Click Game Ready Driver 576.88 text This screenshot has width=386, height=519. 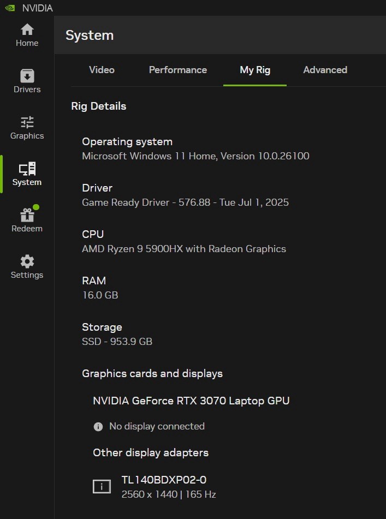[x=186, y=202]
